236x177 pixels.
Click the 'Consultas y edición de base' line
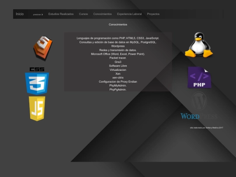pyautogui.click(x=118, y=42)
